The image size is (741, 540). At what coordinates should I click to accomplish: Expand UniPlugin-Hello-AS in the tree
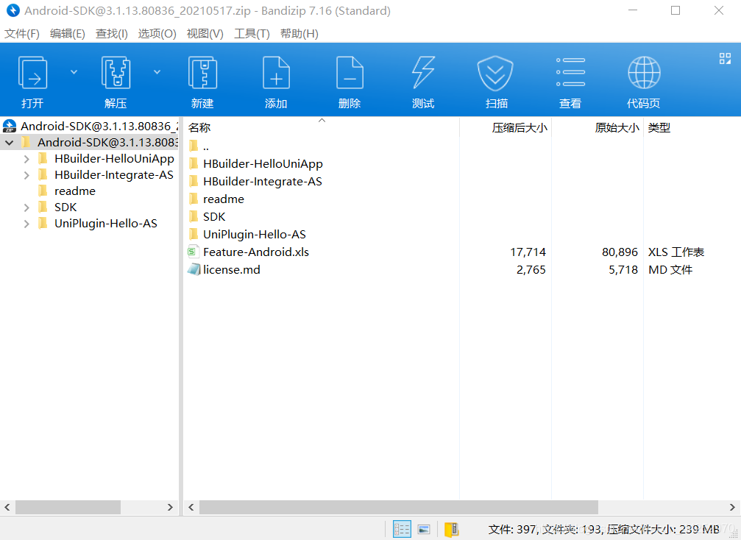(x=26, y=224)
